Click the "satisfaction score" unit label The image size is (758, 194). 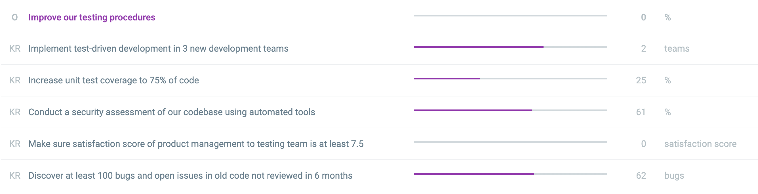click(700, 144)
